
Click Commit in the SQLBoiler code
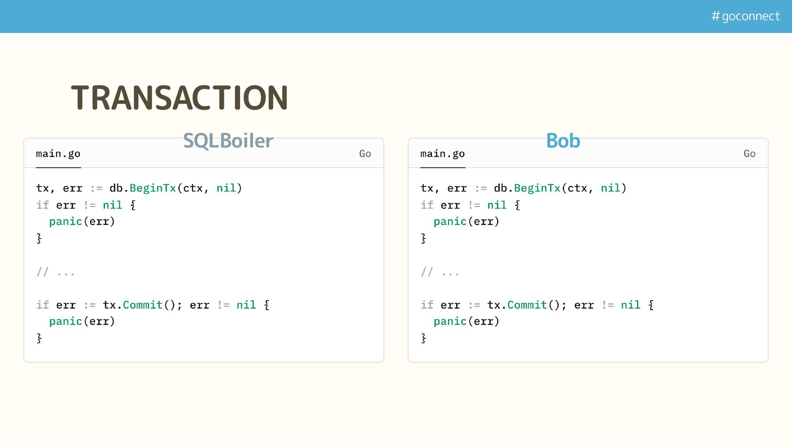[143, 305]
